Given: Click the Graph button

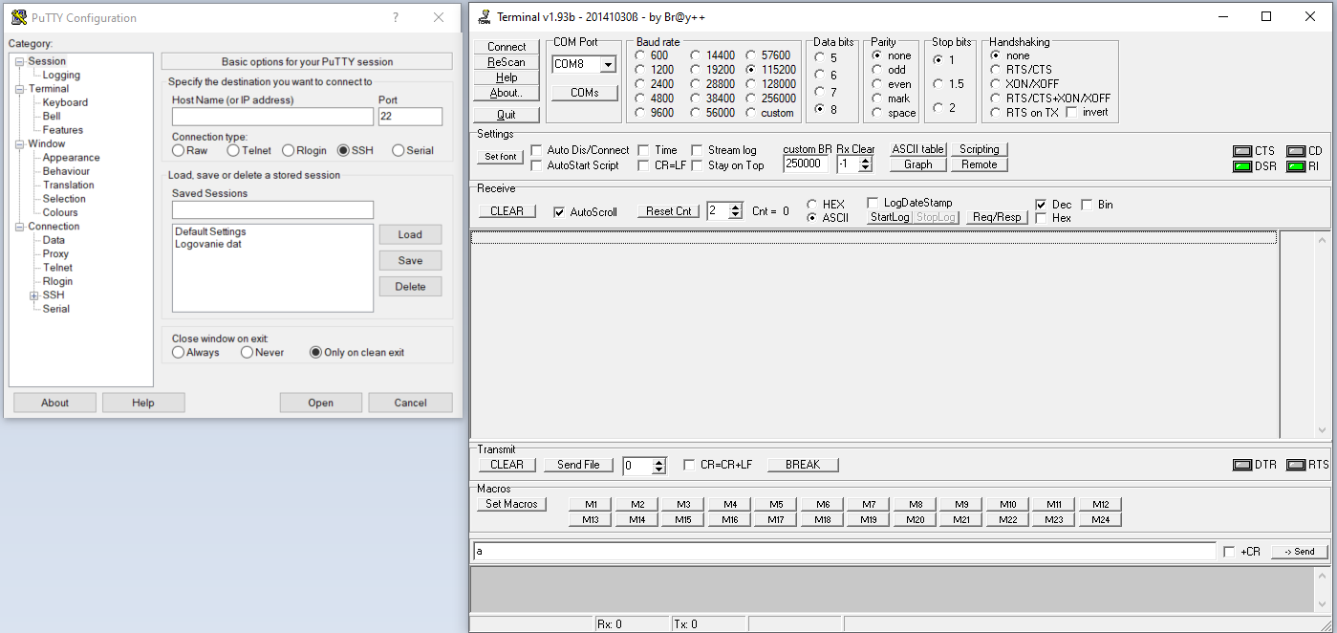Looking at the screenshot, I should [918, 164].
